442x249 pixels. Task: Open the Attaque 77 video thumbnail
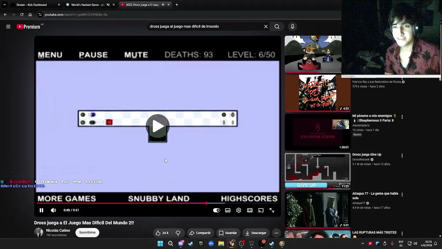[317, 210]
